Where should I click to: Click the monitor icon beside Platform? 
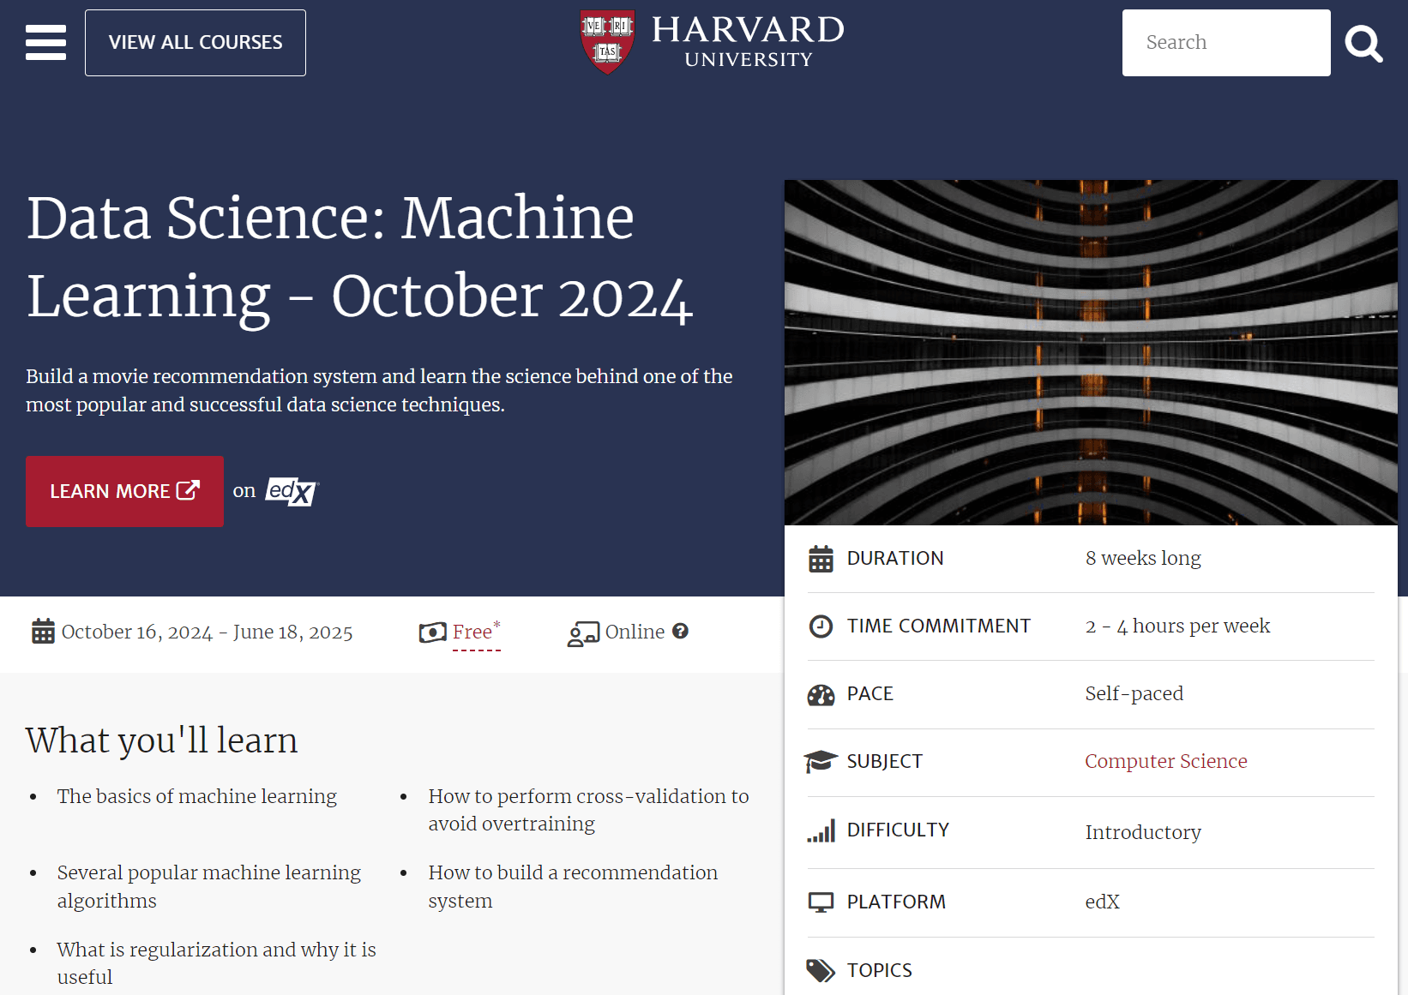(821, 901)
